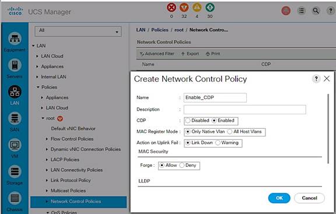Click the Policies breadcrumb link
Screen dimensions: 336x214
(x=160, y=30)
